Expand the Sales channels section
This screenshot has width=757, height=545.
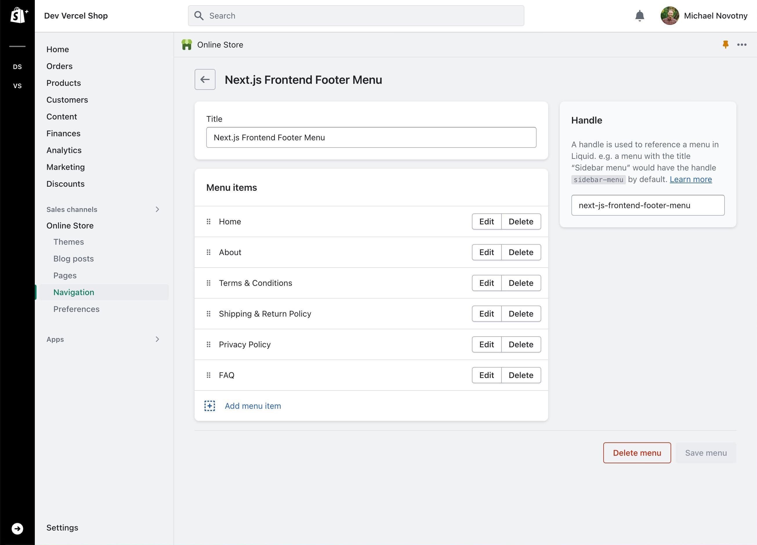[157, 209]
